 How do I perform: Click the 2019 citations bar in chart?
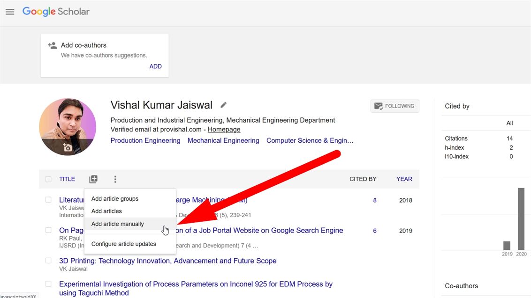(x=507, y=246)
